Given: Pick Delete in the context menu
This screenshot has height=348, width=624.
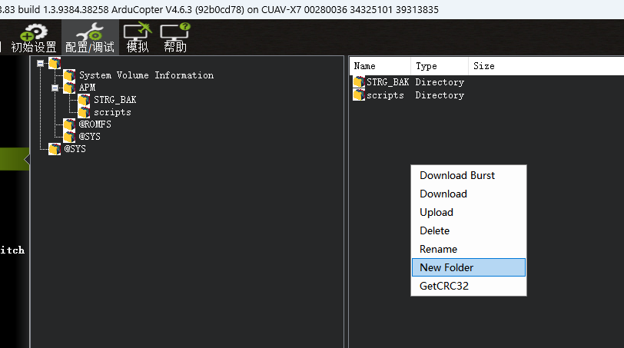Looking at the screenshot, I should 435,230.
